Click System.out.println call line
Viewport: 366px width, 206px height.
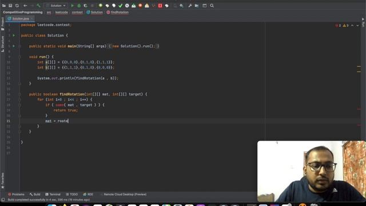click(x=78, y=78)
